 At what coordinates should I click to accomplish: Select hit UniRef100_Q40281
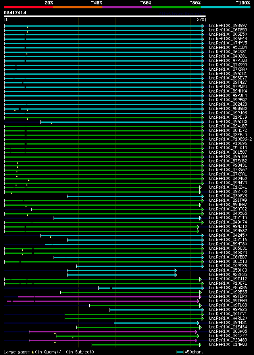pyautogui.click(x=228, y=56)
